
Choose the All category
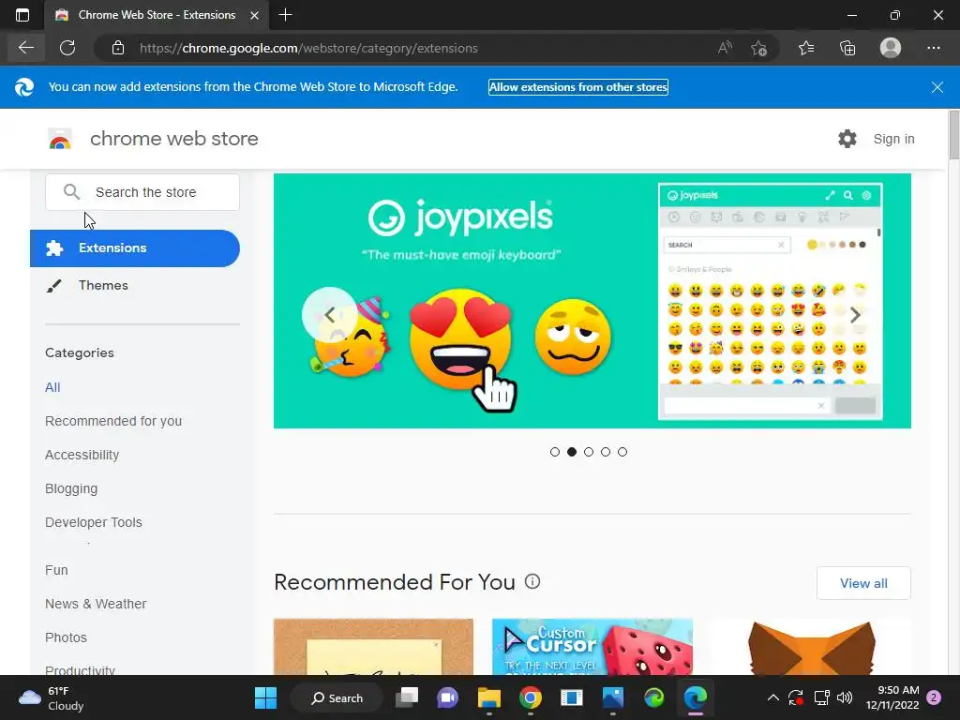pos(52,387)
